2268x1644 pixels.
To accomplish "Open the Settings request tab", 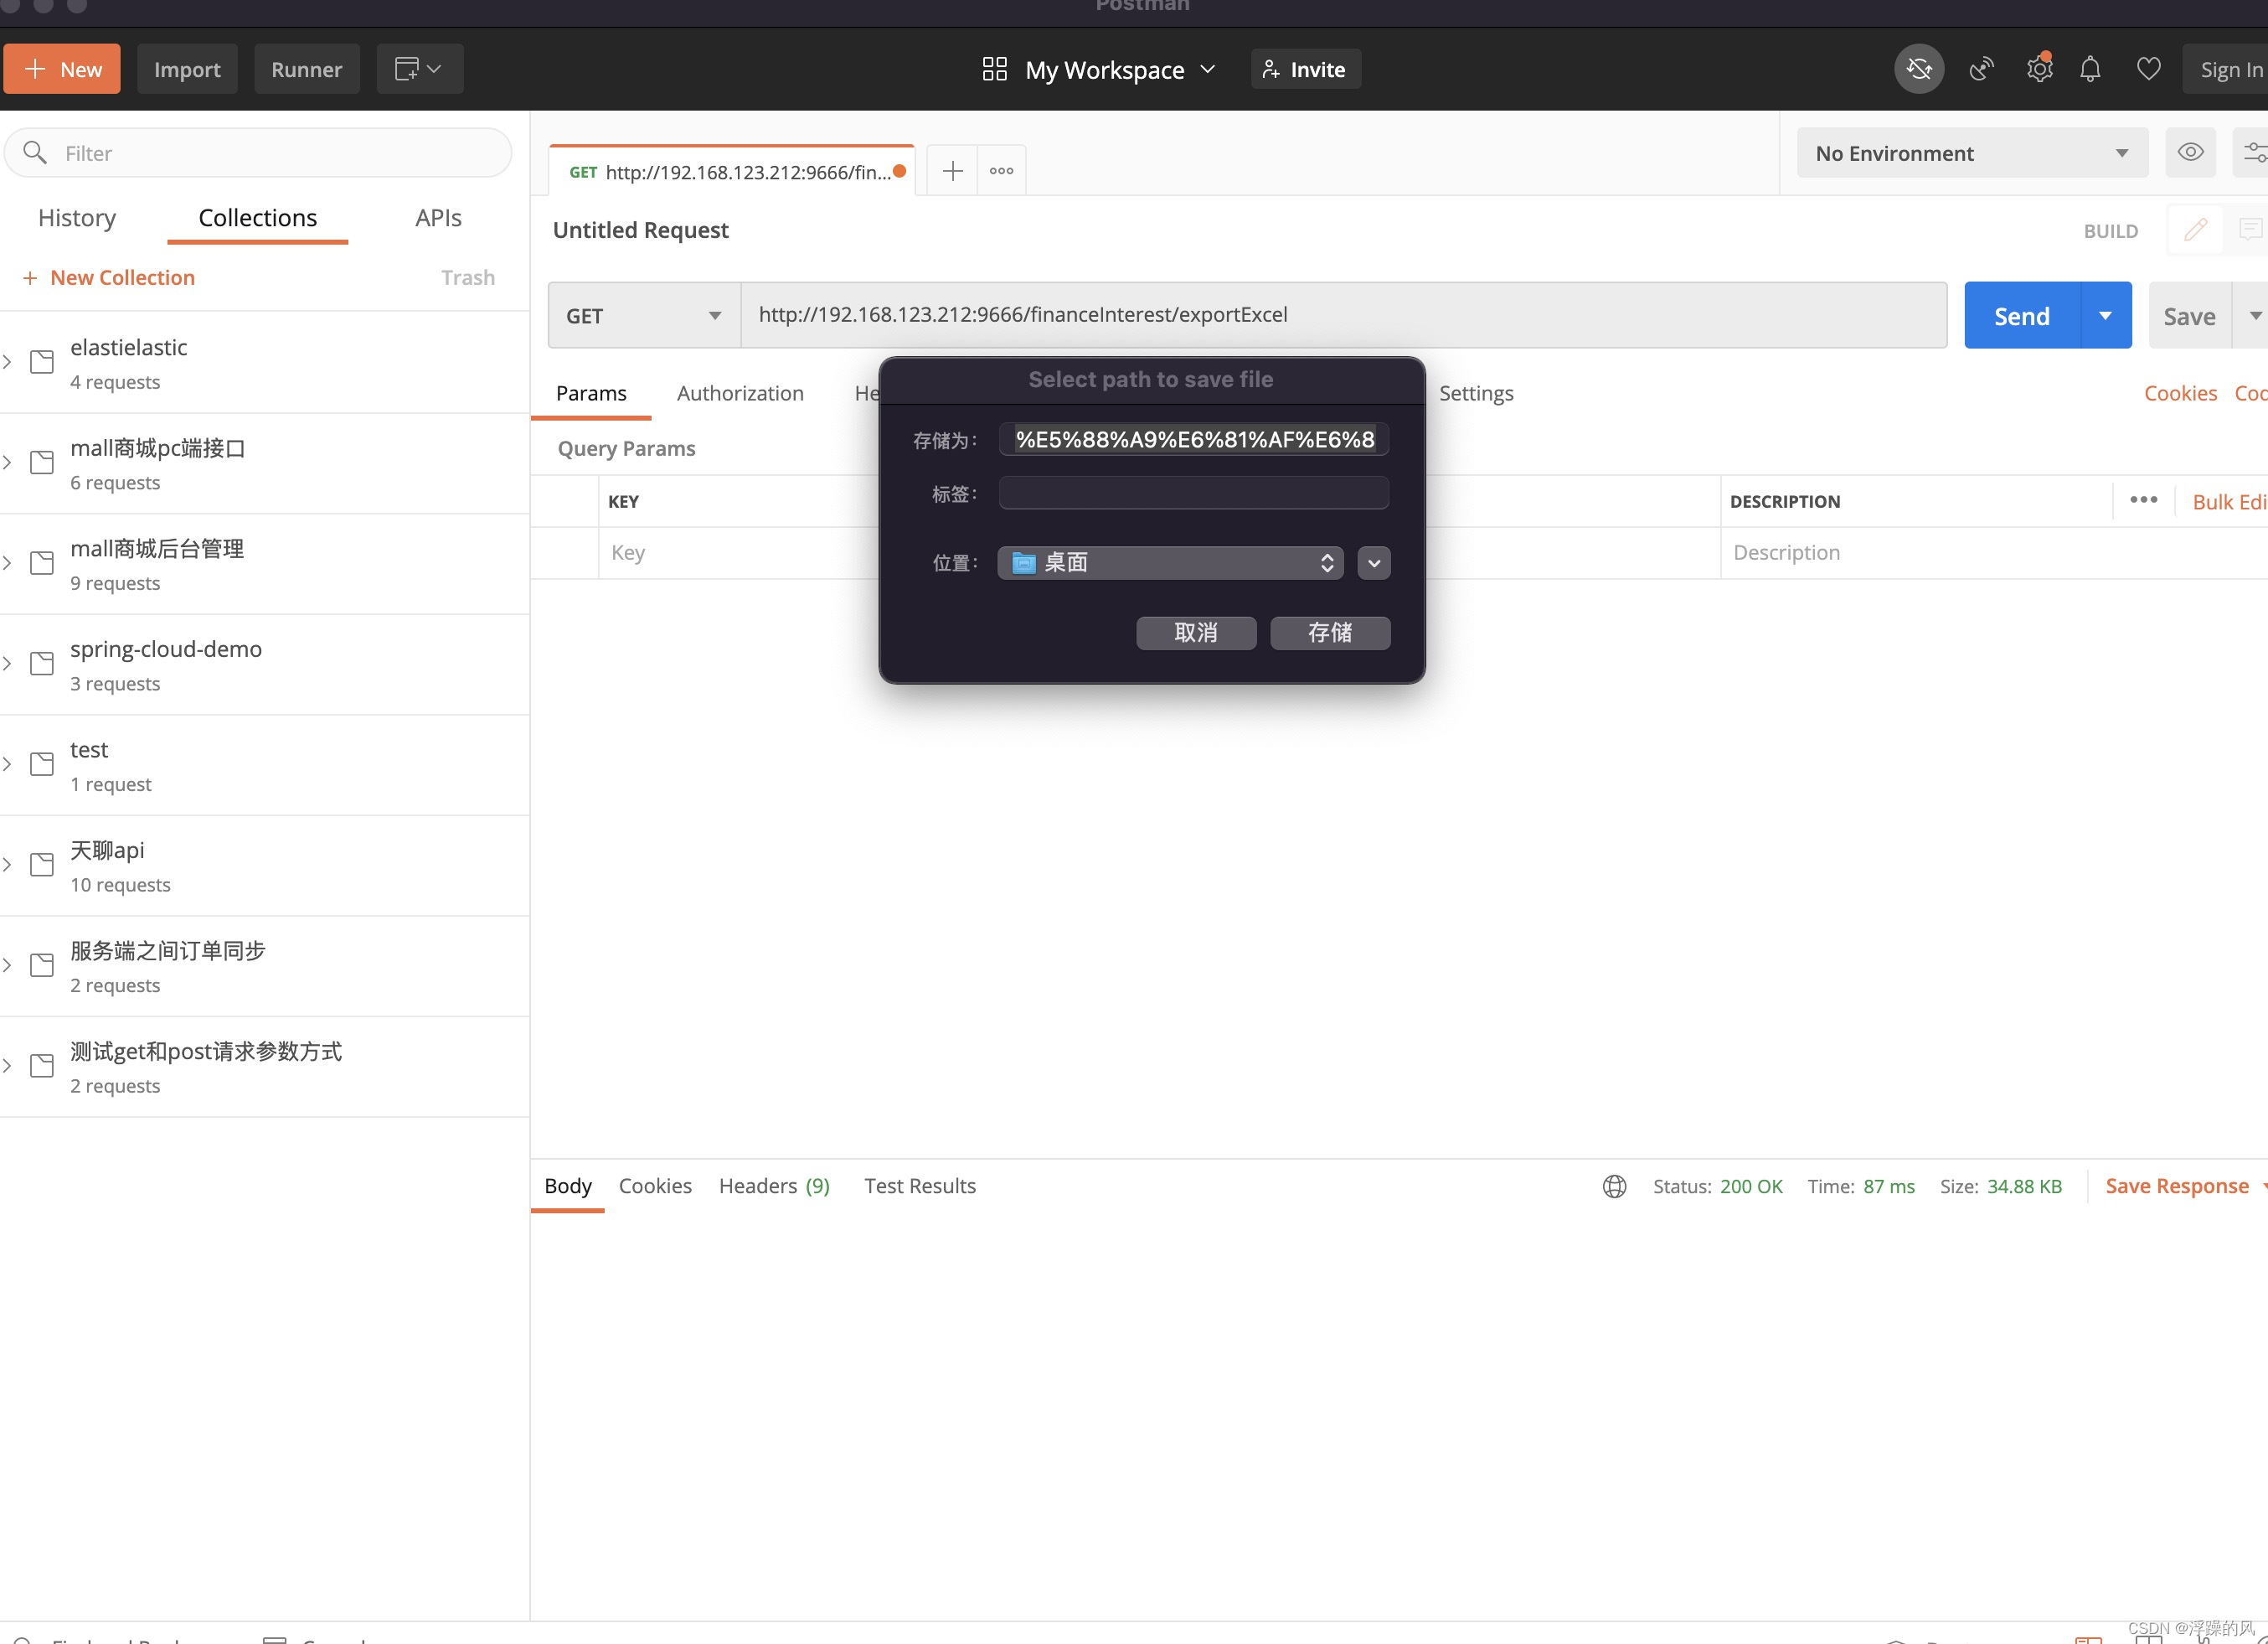I will point(1476,393).
